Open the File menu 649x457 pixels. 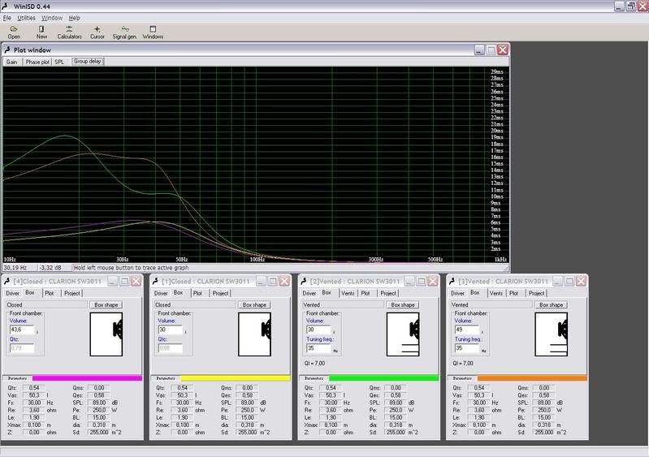point(7,18)
